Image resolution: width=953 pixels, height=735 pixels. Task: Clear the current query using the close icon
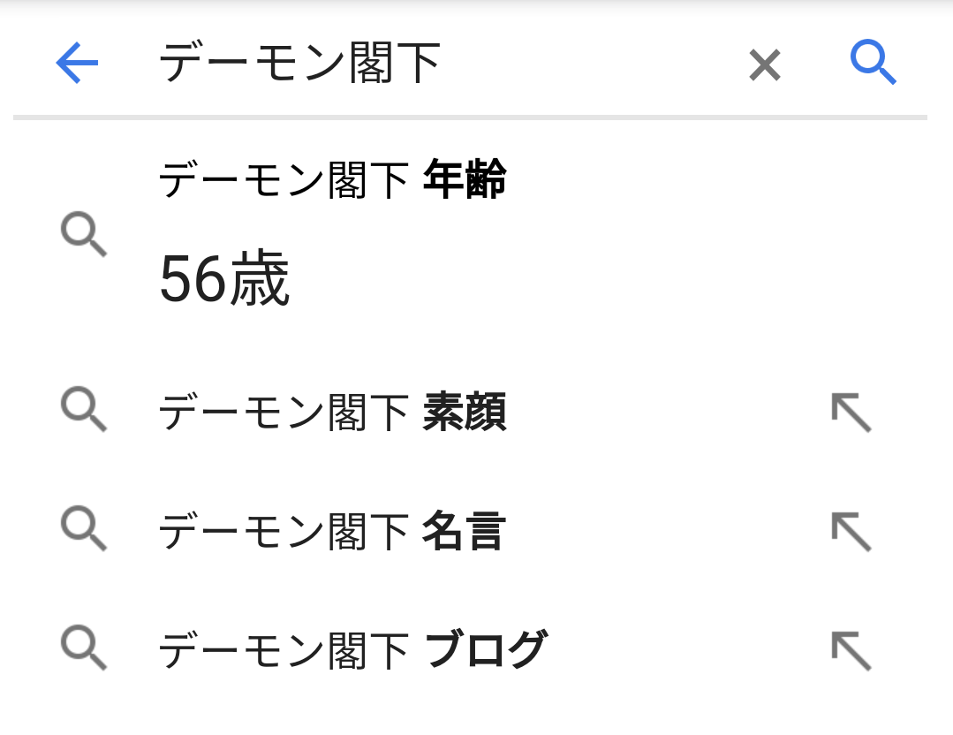(764, 64)
